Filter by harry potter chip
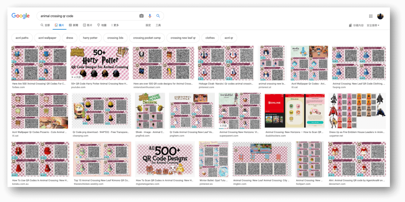 coord(90,38)
